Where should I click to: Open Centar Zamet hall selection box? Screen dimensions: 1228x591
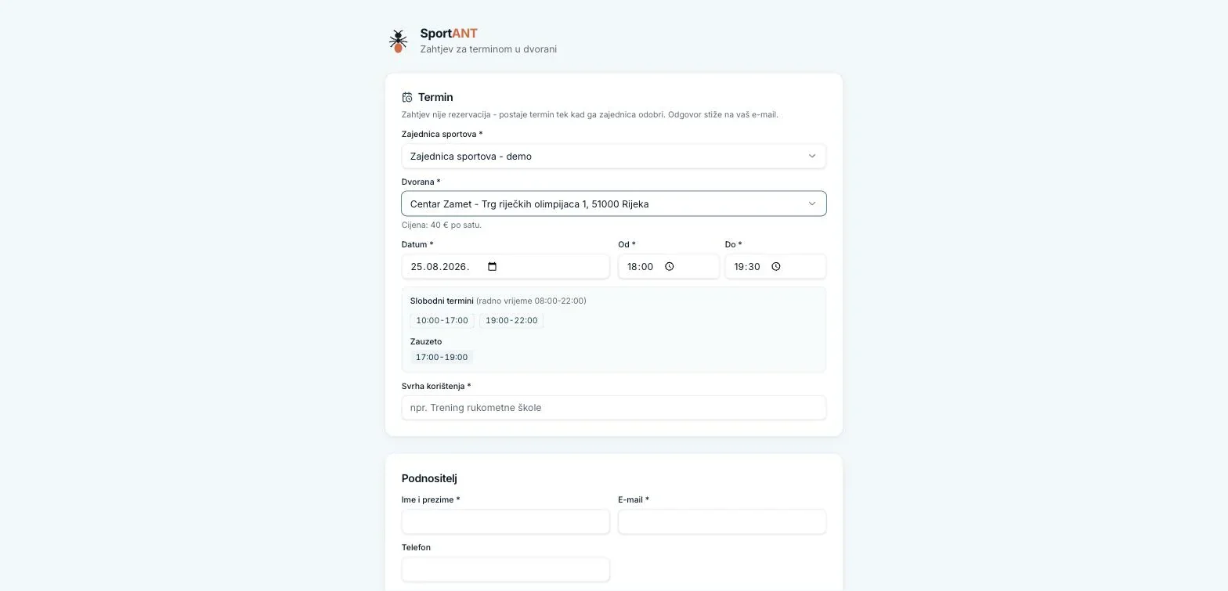click(x=614, y=204)
